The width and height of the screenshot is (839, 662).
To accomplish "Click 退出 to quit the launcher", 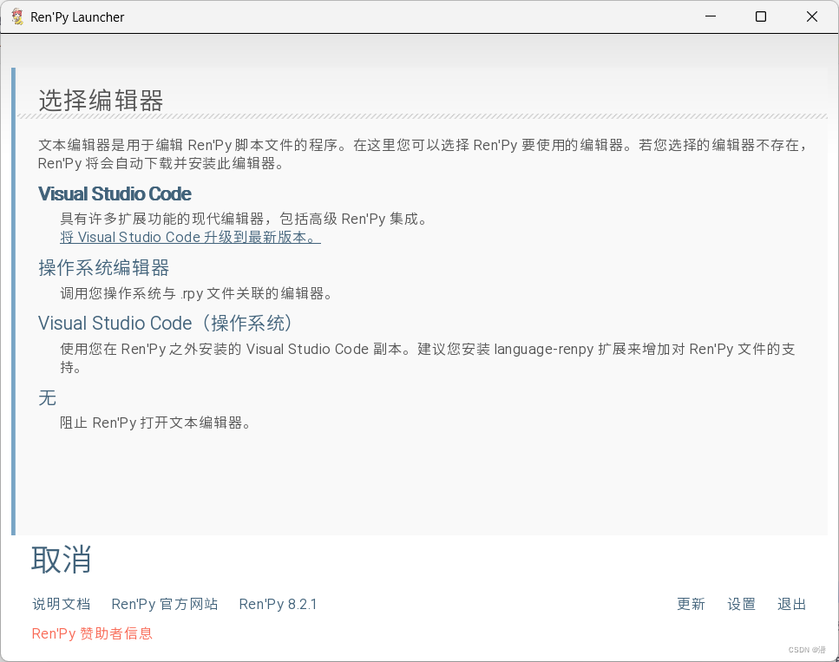I will (x=791, y=604).
